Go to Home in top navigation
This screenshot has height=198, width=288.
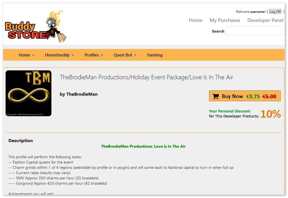click(196, 20)
